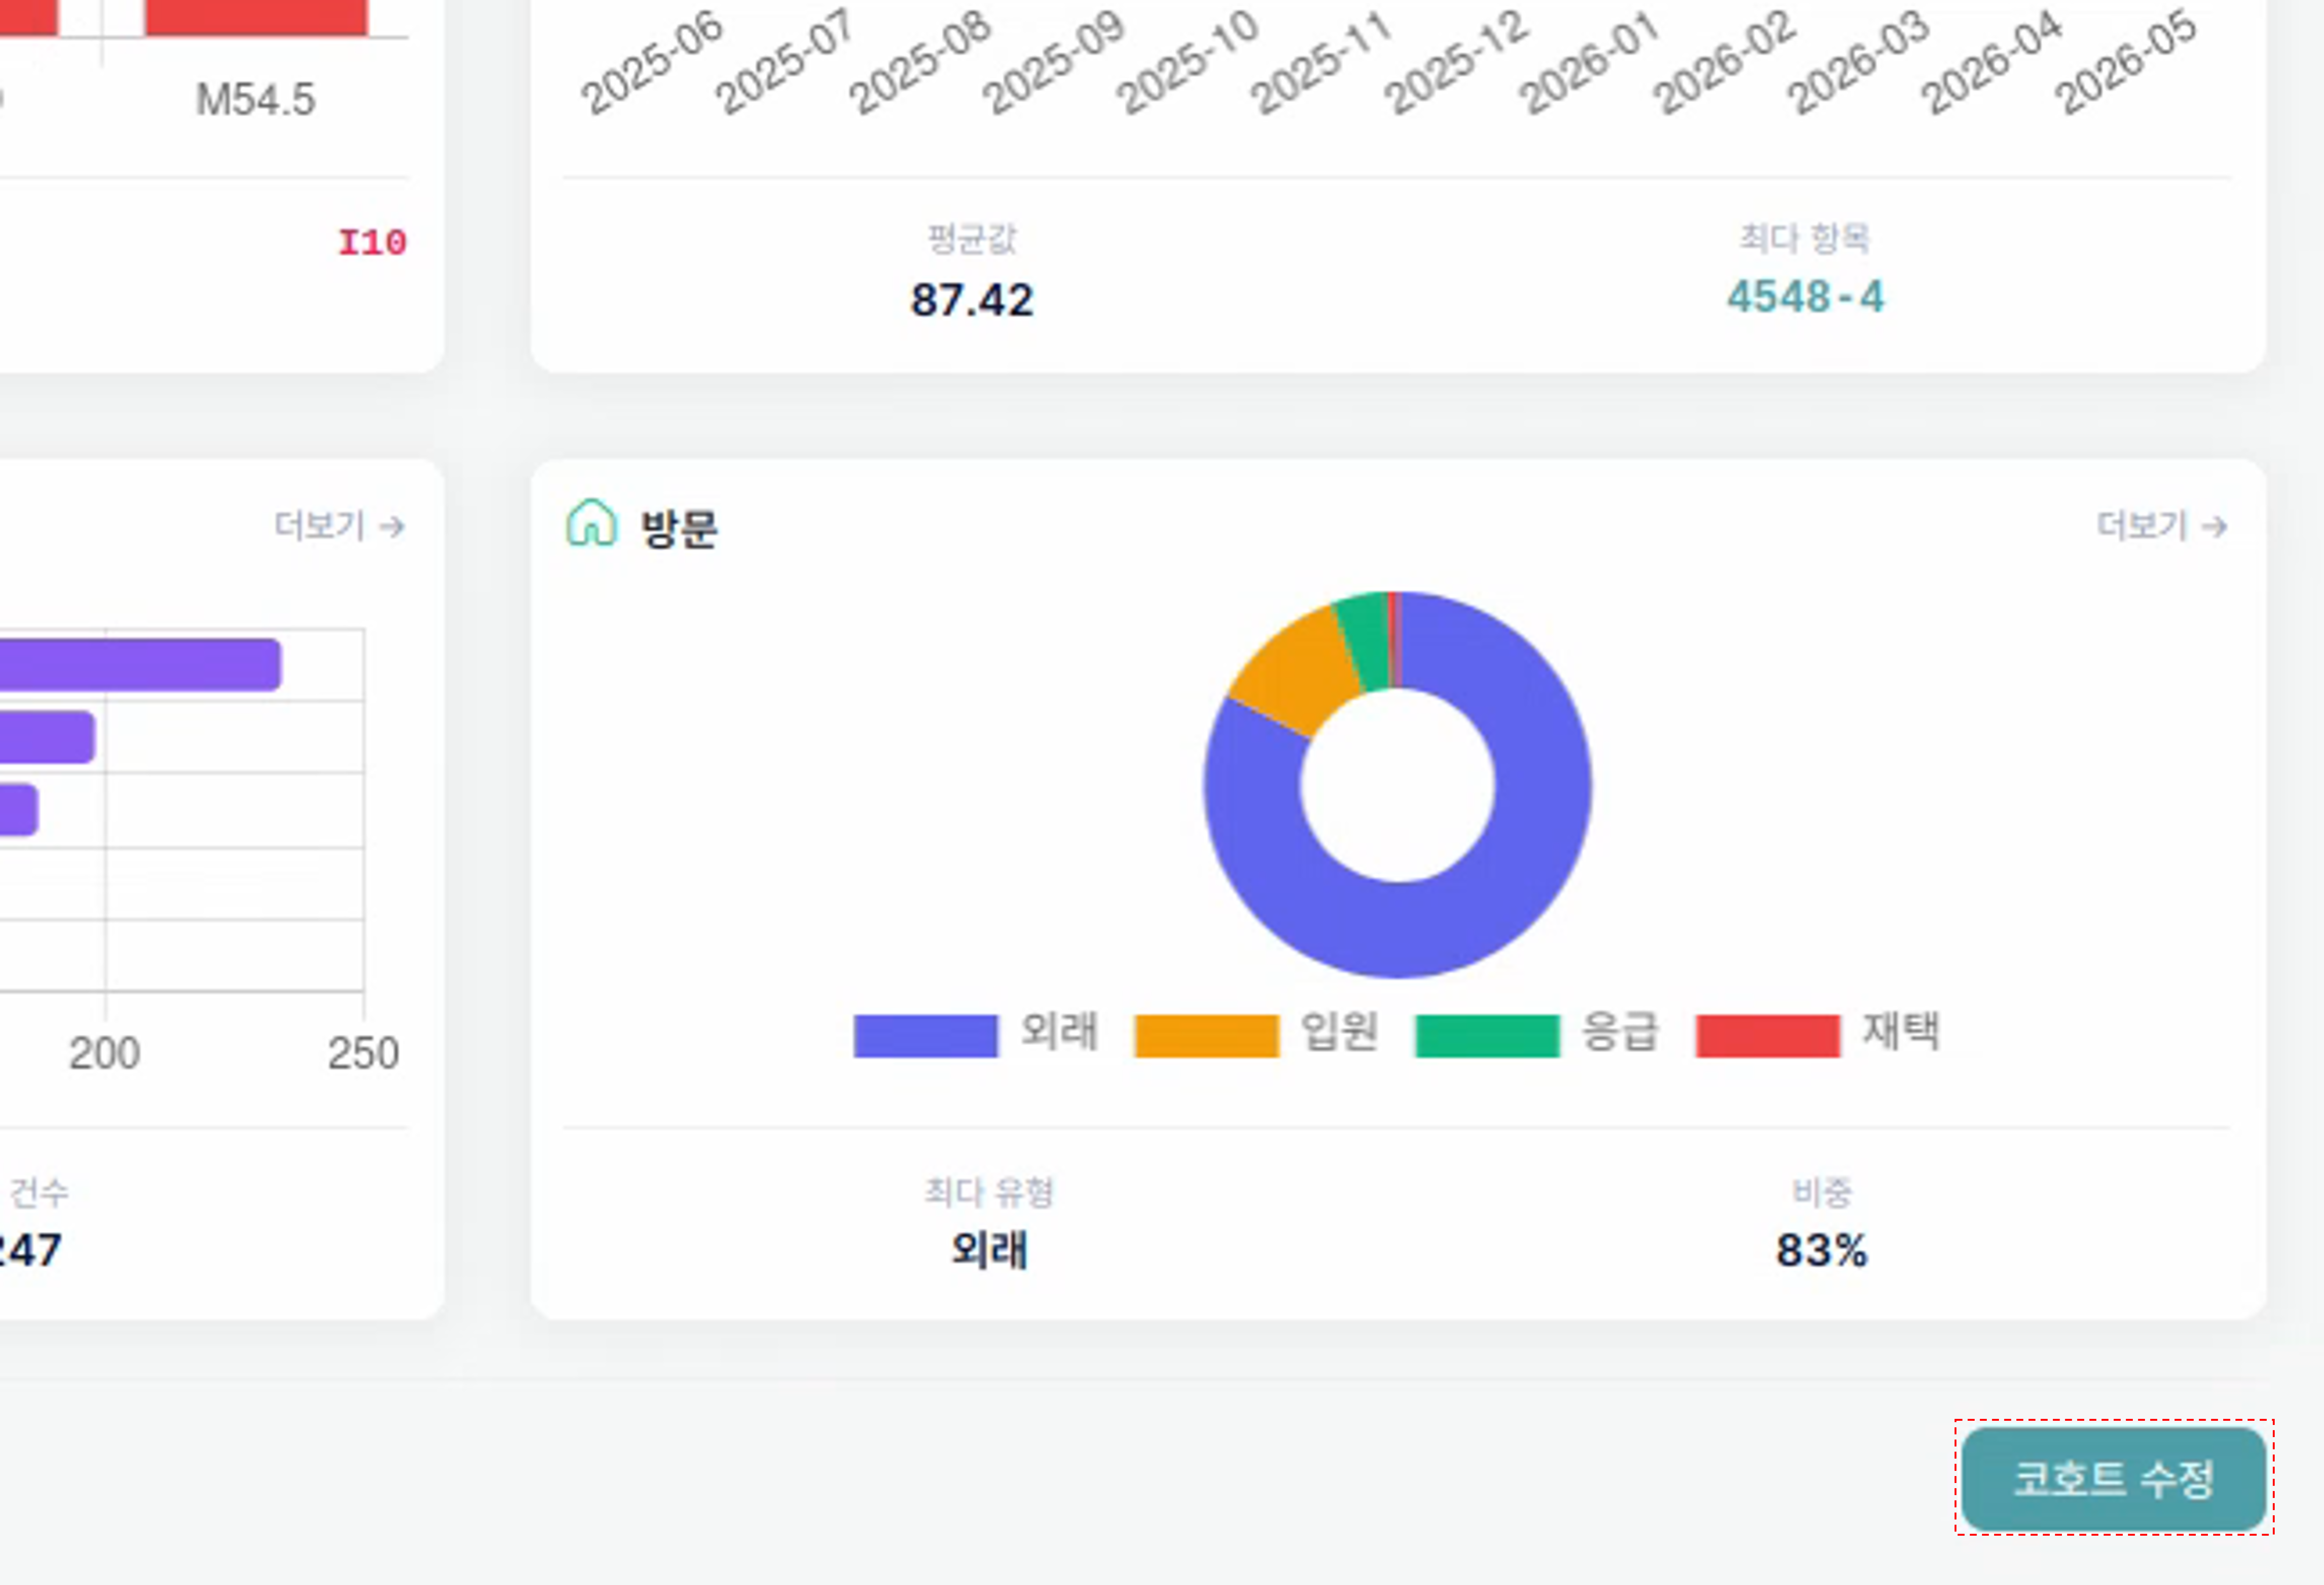The image size is (2324, 1585).
Task: Click the 평균값 label
Action: [972, 239]
